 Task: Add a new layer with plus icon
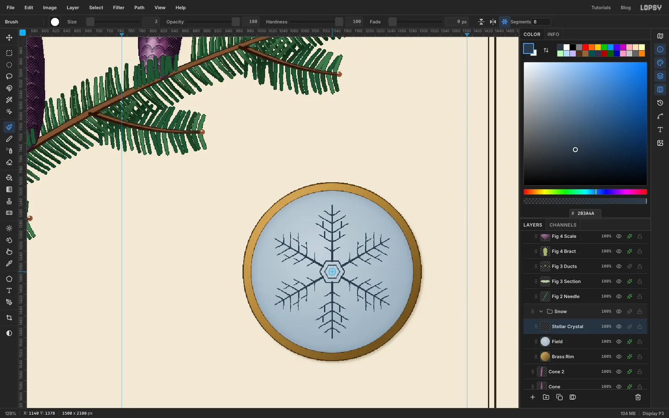click(x=533, y=397)
